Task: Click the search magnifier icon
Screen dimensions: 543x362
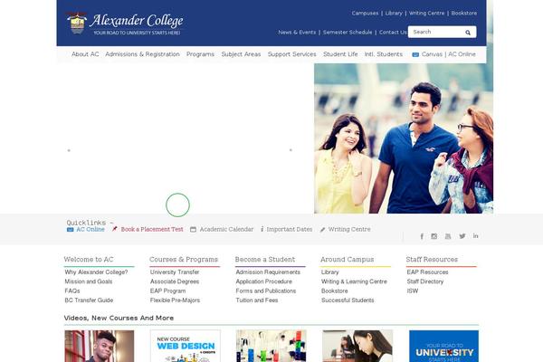Action: click(x=468, y=33)
